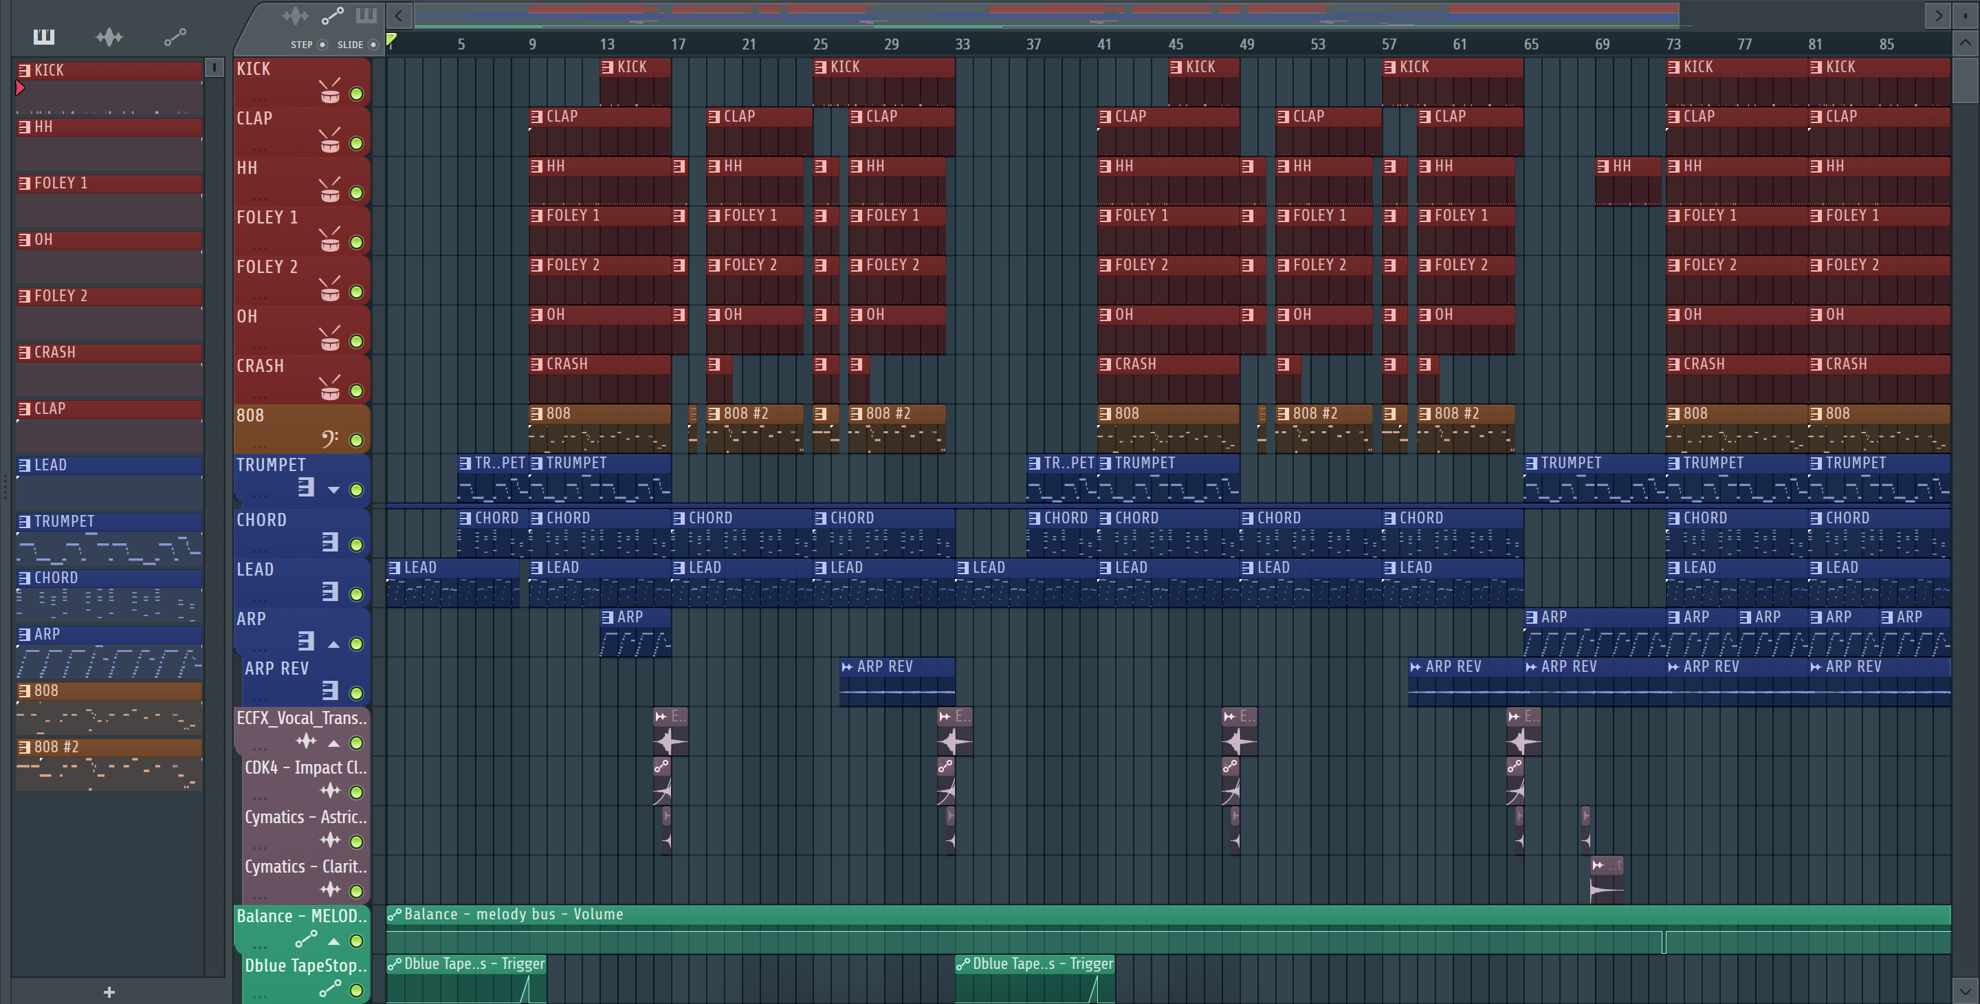Click the playhead marker at song start
This screenshot has width=1980, height=1004.
point(391,40)
